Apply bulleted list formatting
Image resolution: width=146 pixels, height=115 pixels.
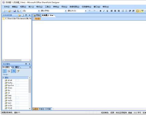click(126, 11)
